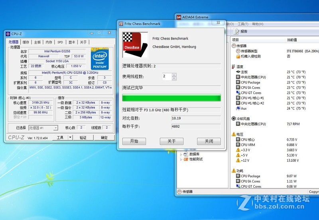Click the 电压 warning icon

234,134
